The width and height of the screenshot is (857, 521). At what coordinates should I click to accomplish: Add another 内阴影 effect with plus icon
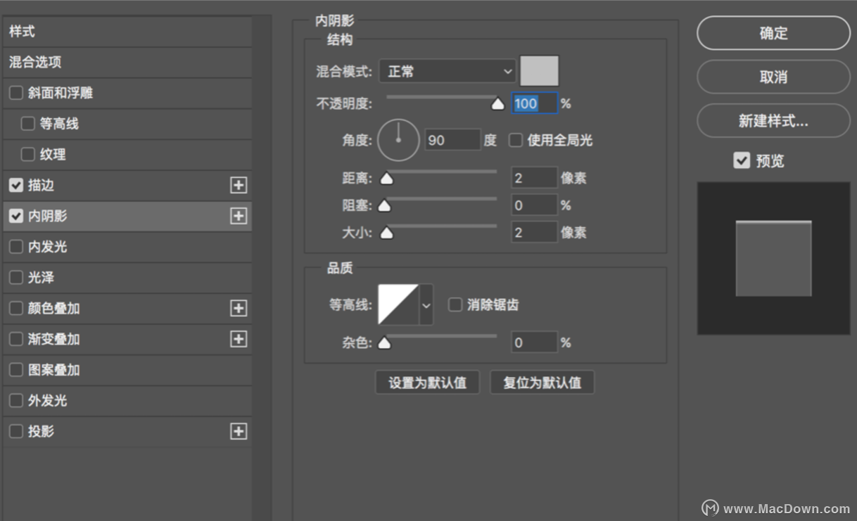tap(239, 216)
